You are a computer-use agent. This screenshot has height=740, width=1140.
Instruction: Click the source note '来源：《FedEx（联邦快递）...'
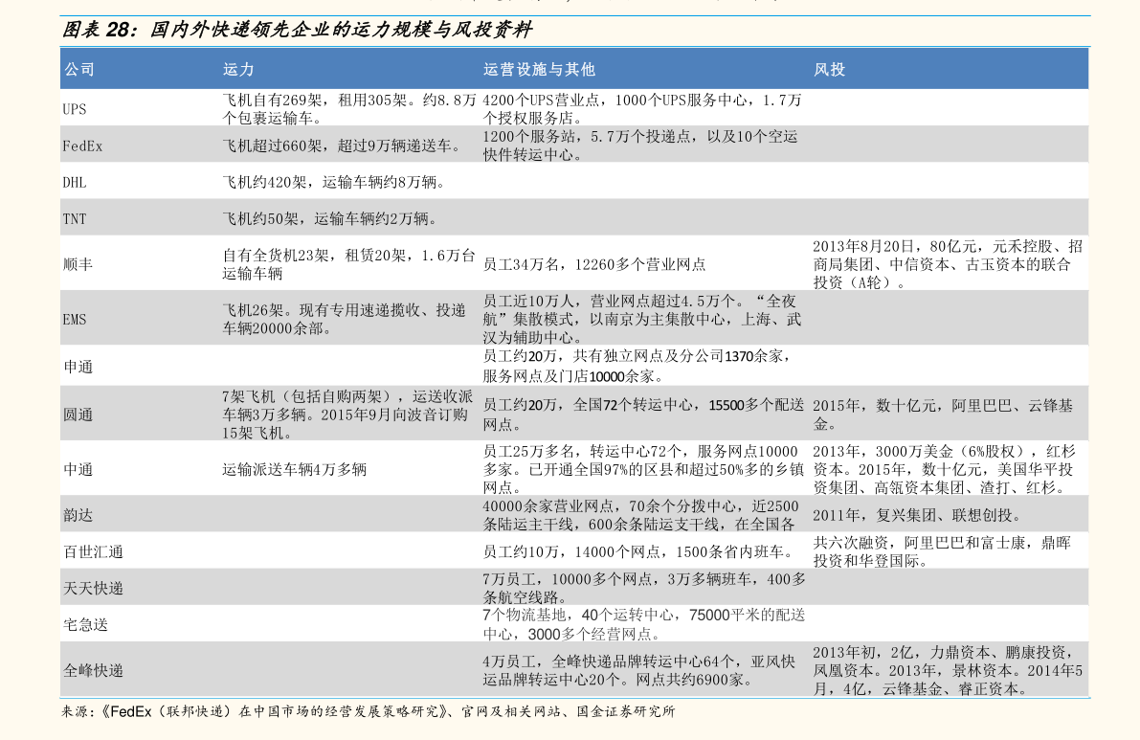tap(369, 711)
